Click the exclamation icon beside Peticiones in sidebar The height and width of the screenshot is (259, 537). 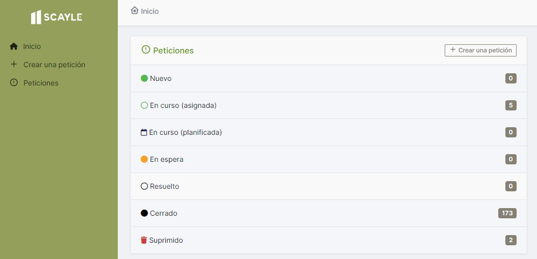(14, 83)
